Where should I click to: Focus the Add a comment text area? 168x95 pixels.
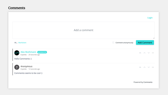point(83,30)
